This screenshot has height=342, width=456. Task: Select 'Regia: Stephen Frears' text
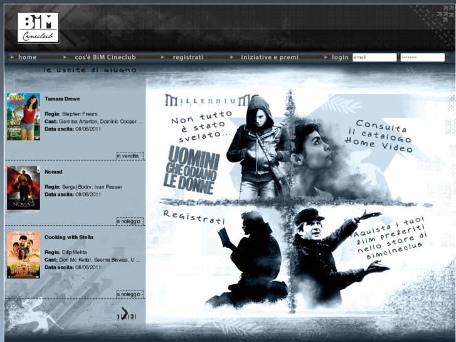(x=71, y=114)
